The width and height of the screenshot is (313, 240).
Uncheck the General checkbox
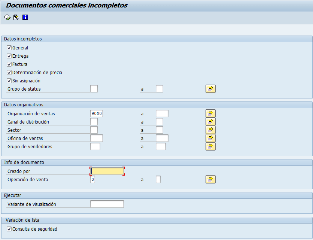(9, 48)
